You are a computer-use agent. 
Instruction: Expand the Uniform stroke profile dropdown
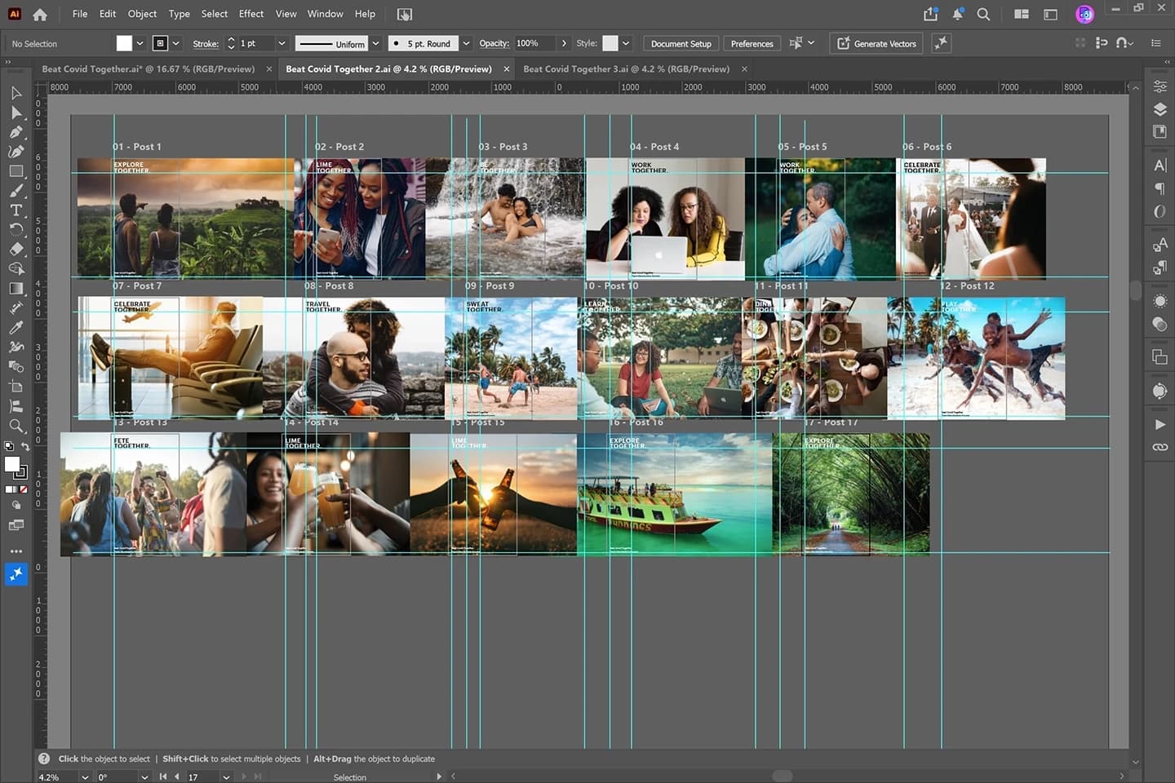pos(376,43)
